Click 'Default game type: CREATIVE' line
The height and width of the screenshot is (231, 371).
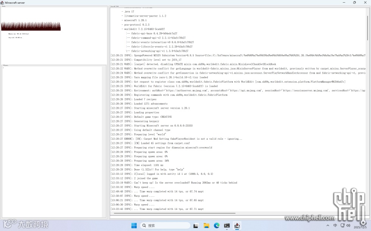(x=141, y=117)
